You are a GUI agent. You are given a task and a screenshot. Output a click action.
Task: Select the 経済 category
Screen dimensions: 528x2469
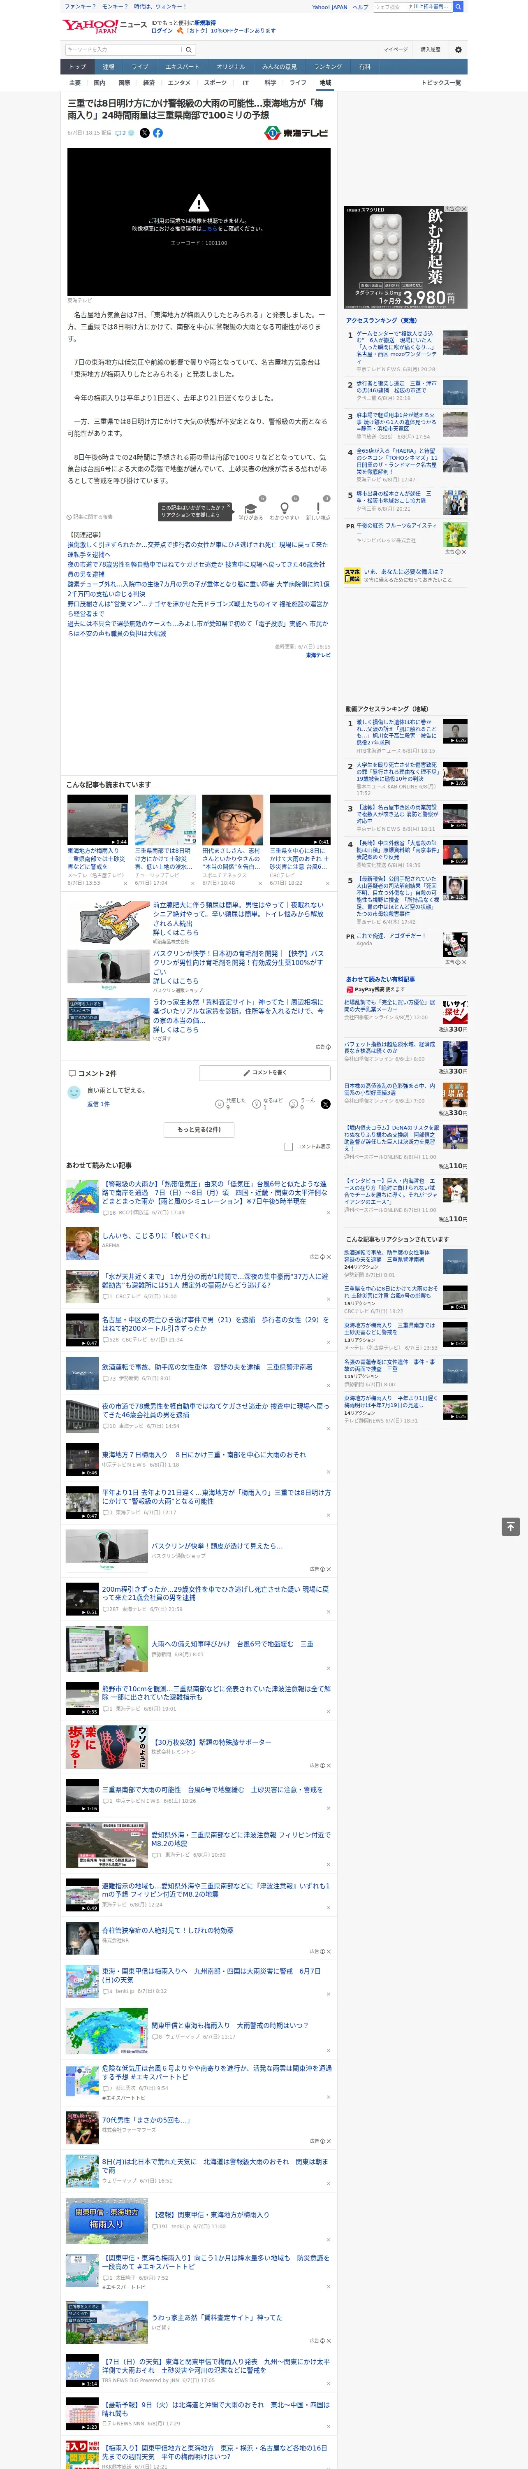(148, 82)
